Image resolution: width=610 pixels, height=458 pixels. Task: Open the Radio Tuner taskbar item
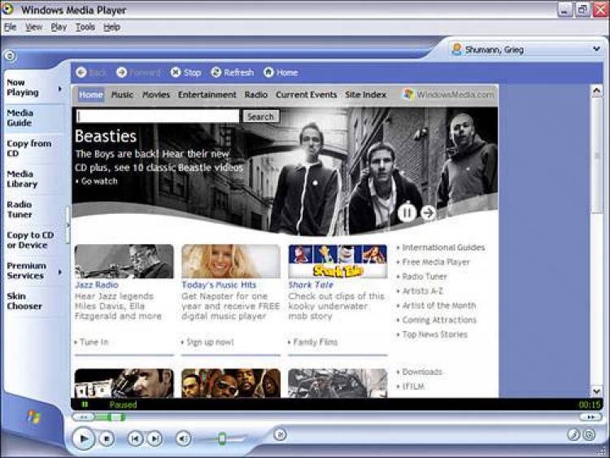click(x=33, y=209)
